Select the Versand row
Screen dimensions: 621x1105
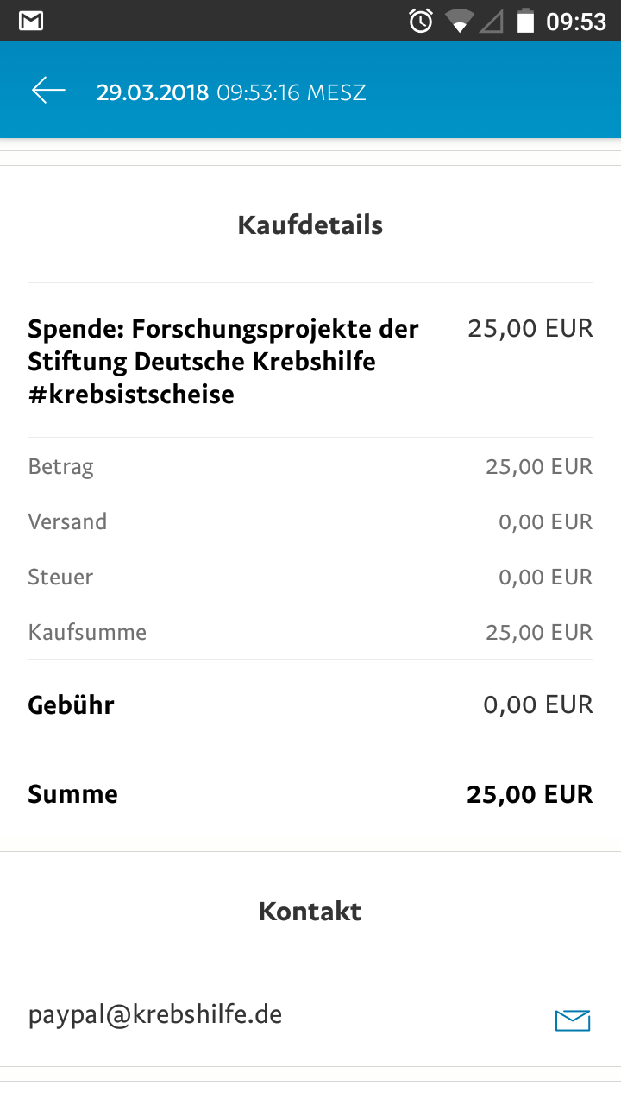coord(310,522)
